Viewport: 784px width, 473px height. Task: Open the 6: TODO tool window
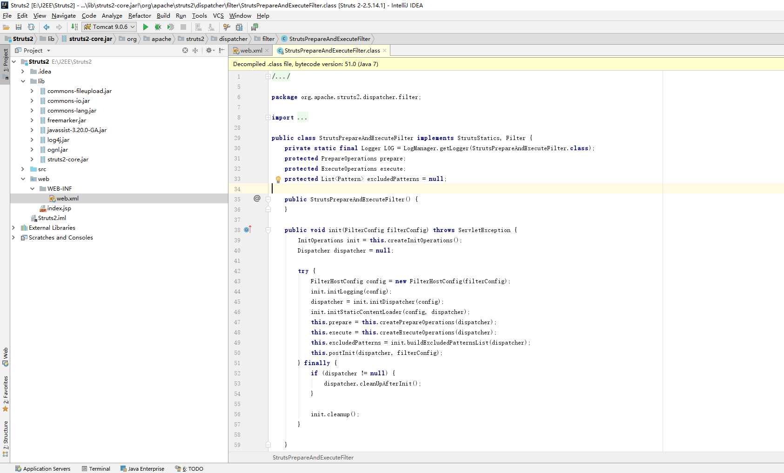tap(189, 468)
